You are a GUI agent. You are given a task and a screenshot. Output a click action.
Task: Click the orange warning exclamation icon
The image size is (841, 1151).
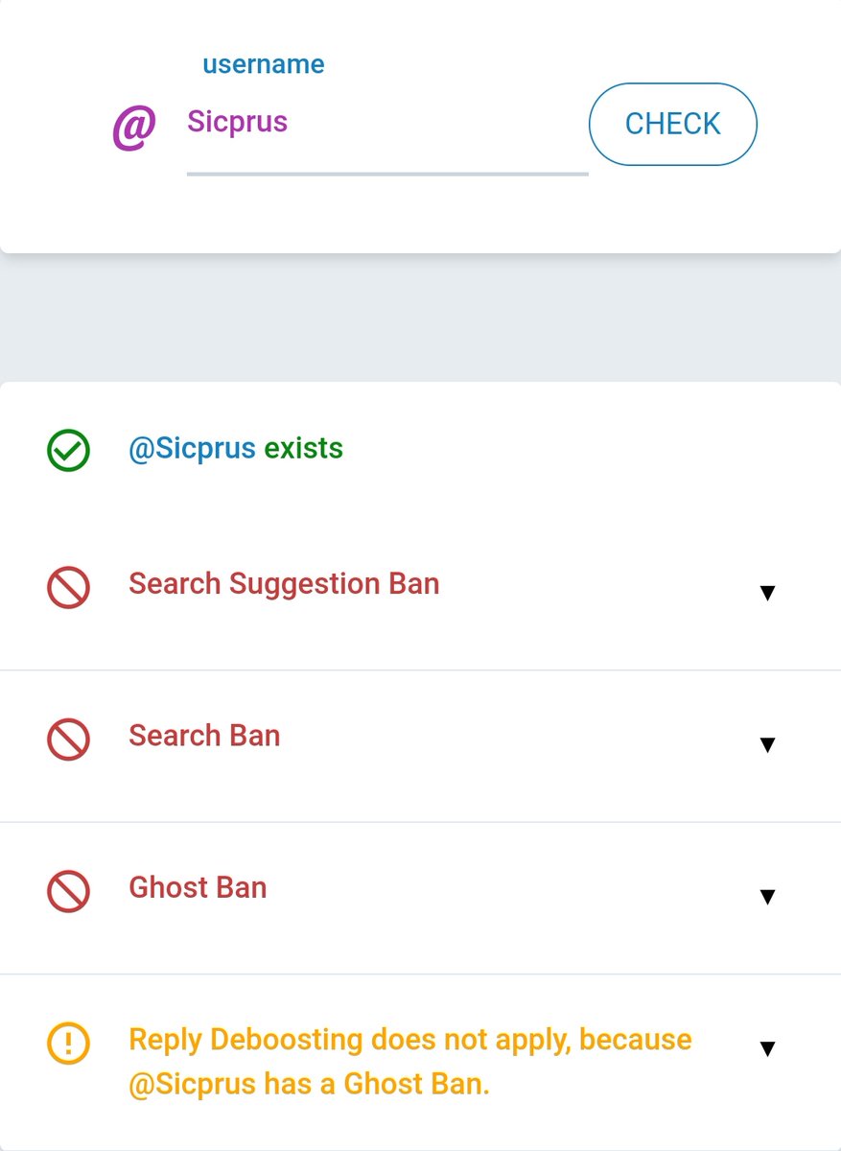[68, 1043]
